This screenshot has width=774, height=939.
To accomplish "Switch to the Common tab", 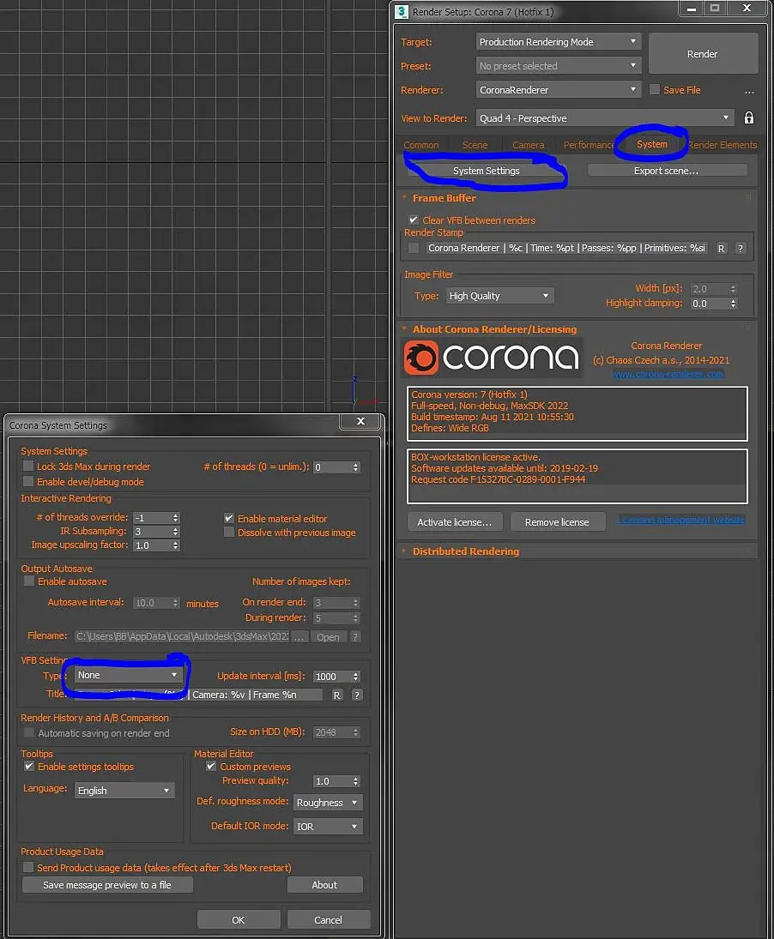I will pyautogui.click(x=420, y=145).
